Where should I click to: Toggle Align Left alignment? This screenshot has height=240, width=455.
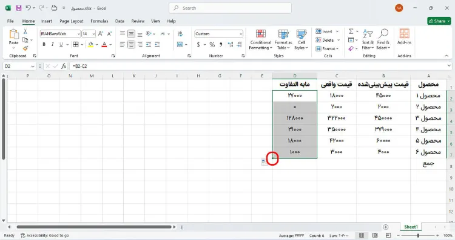click(x=123, y=44)
